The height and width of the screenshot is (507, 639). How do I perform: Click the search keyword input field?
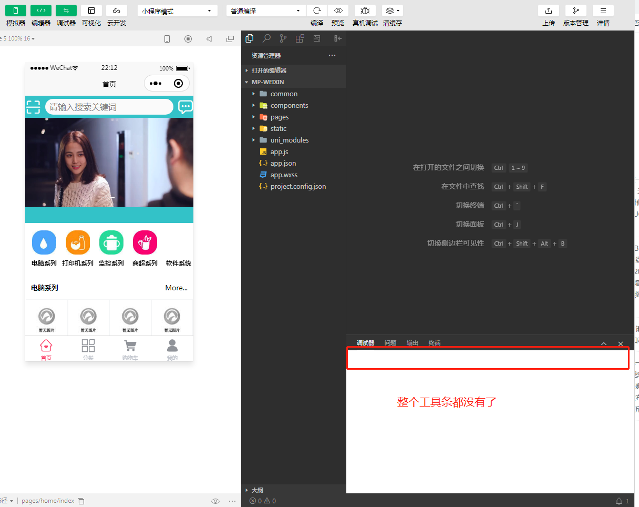(x=109, y=107)
